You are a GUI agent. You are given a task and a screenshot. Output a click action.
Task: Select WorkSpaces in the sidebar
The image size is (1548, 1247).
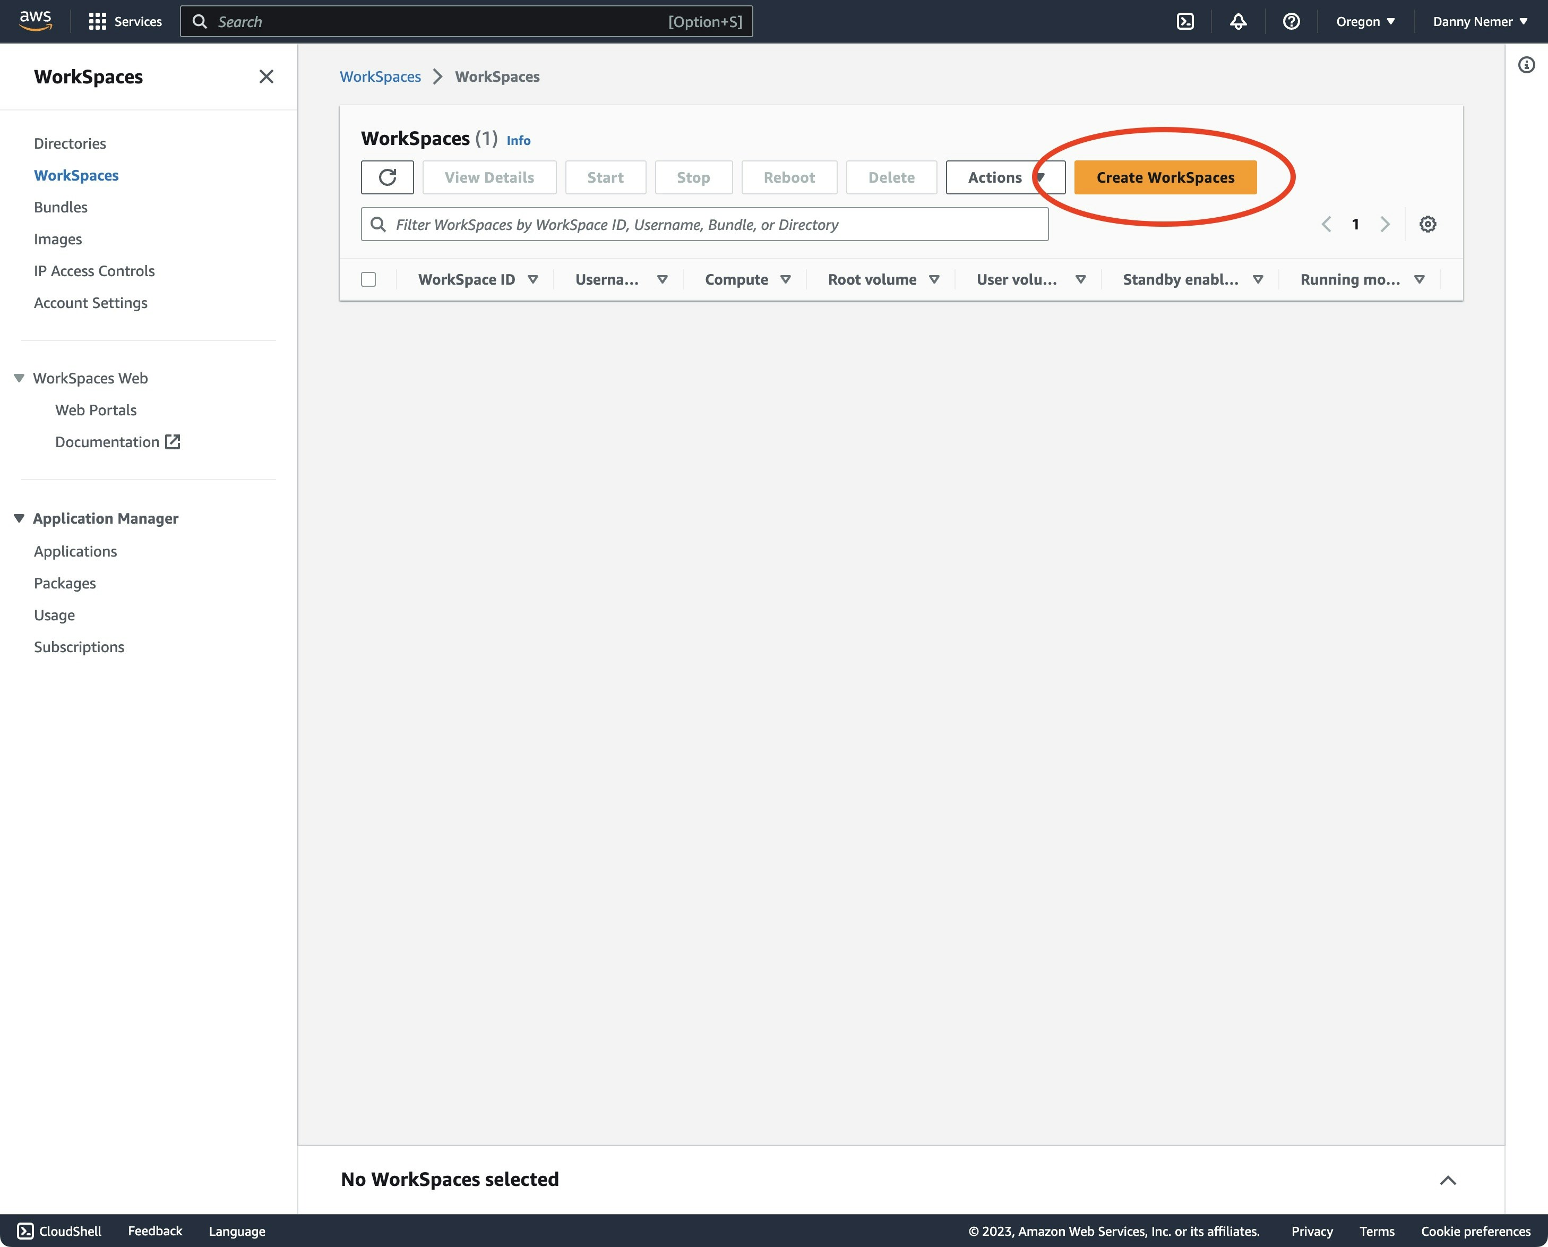click(76, 175)
